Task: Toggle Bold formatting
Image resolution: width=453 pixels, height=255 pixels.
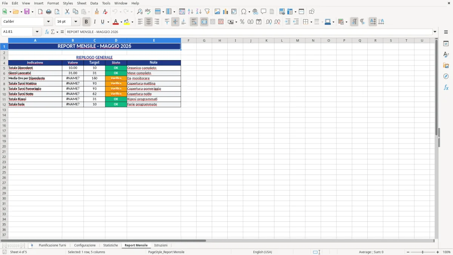Action: pyautogui.click(x=86, y=22)
